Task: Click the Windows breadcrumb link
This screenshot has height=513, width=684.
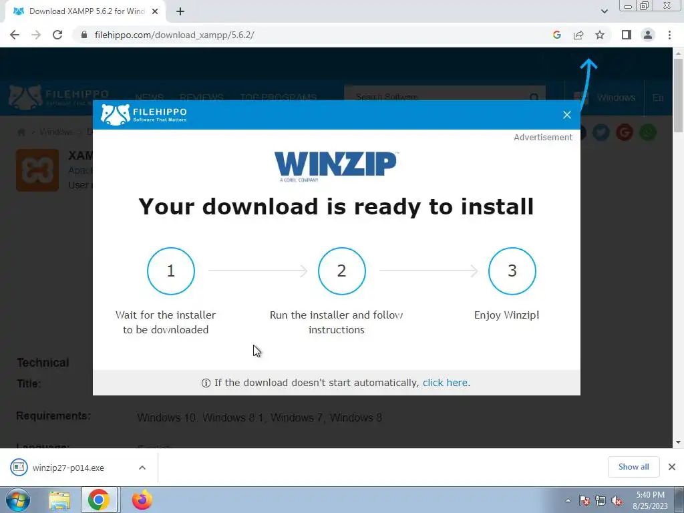Action: pyautogui.click(x=56, y=132)
